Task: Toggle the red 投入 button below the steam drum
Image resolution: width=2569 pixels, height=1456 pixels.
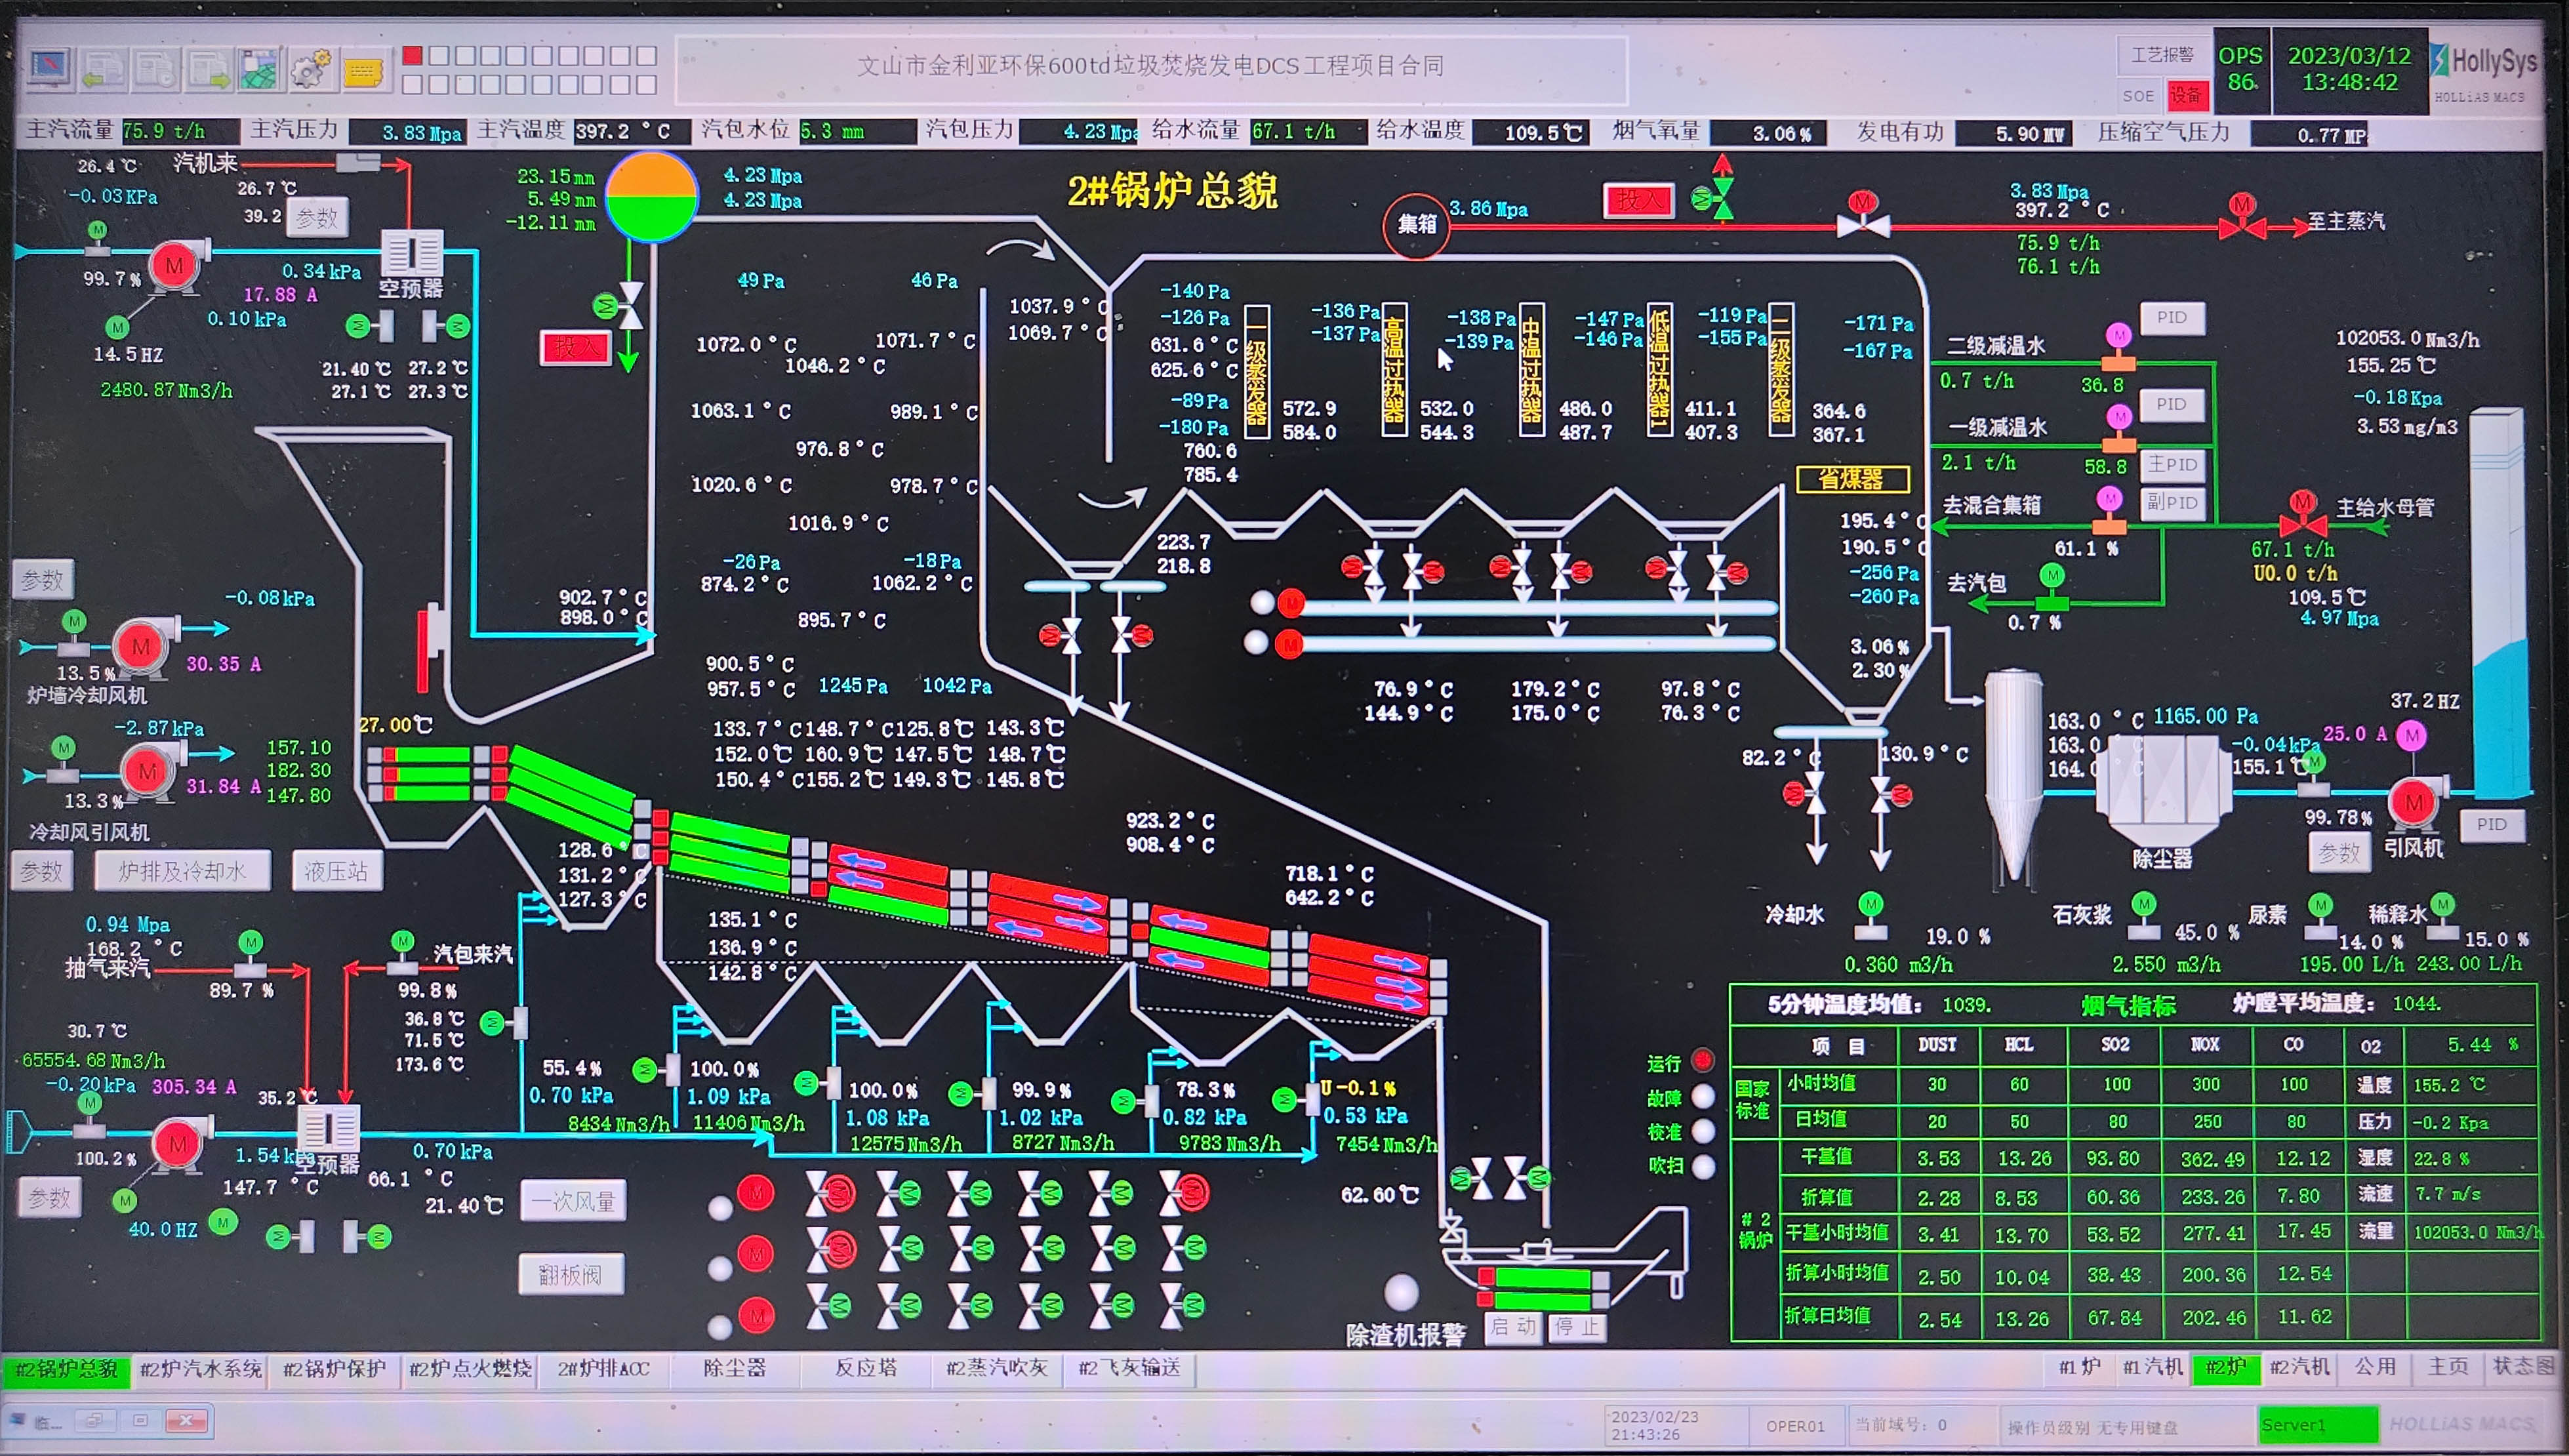Action: 575,347
